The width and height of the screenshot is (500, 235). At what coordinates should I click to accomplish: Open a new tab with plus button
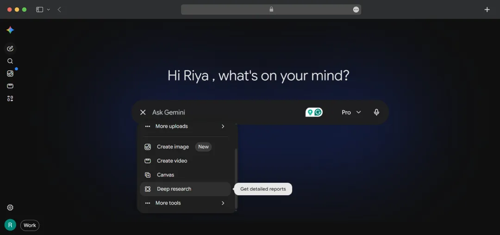[487, 10]
